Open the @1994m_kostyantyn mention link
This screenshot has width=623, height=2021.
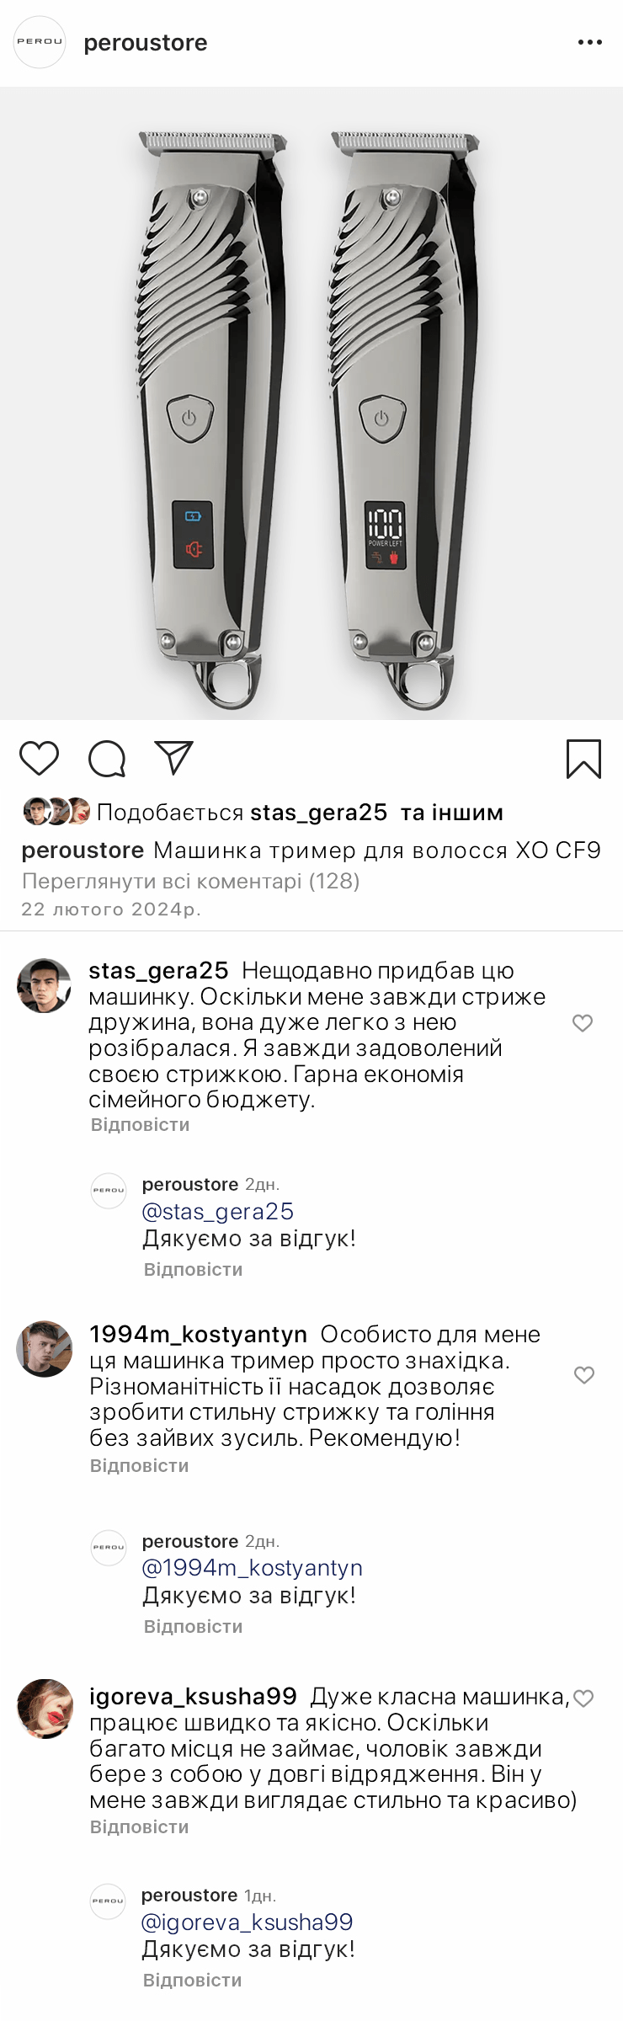click(x=252, y=1568)
